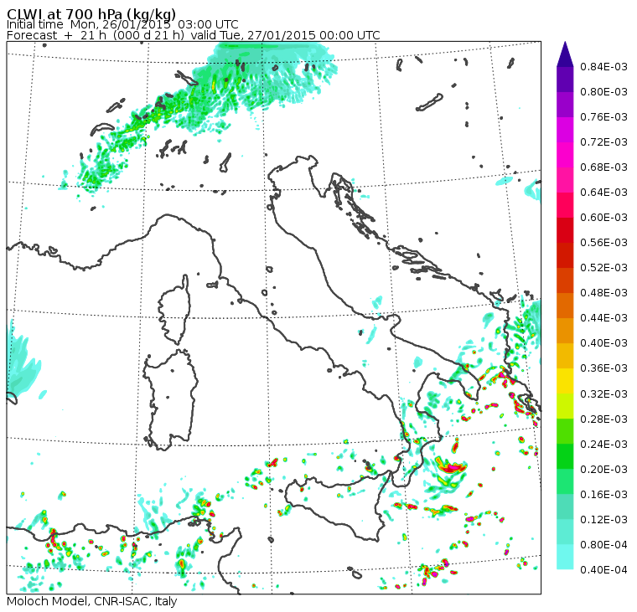Click the 0.44E-03 colorbar label
Screen dimensions: 637x612
[x=603, y=318]
